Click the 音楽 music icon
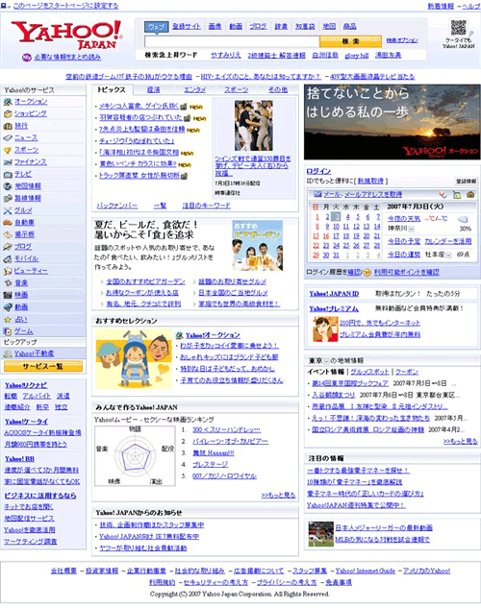 coord(8,283)
